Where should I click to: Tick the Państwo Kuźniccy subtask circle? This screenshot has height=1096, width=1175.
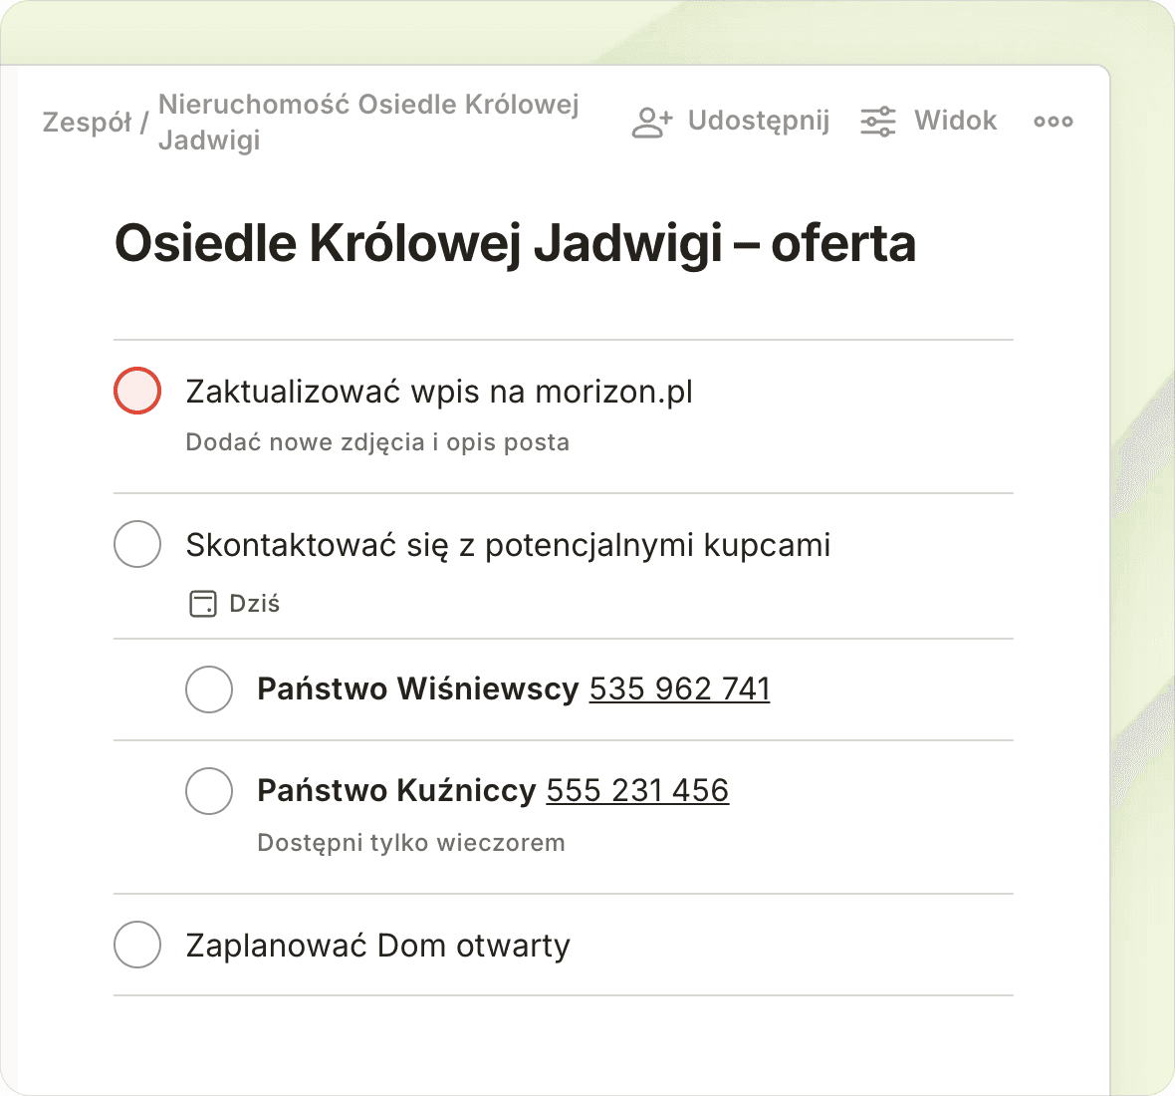tap(209, 791)
